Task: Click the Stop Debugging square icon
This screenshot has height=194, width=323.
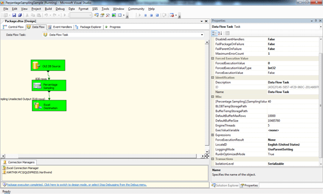Action: click(151, 15)
